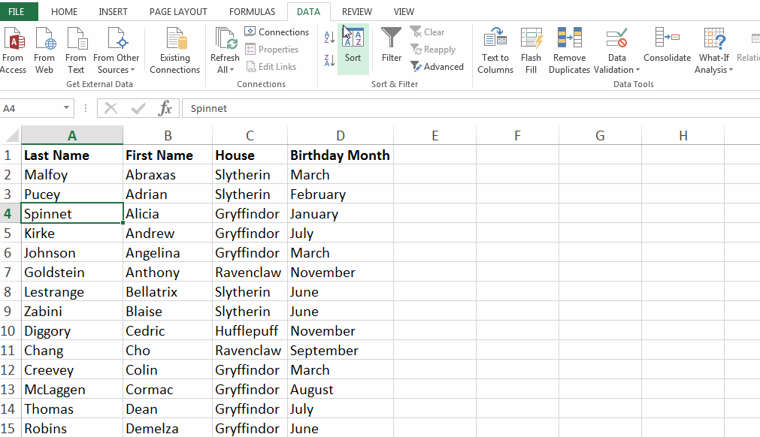Click Existing Connections icon
Image resolution: width=760 pixels, height=437 pixels.
coord(174,50)
